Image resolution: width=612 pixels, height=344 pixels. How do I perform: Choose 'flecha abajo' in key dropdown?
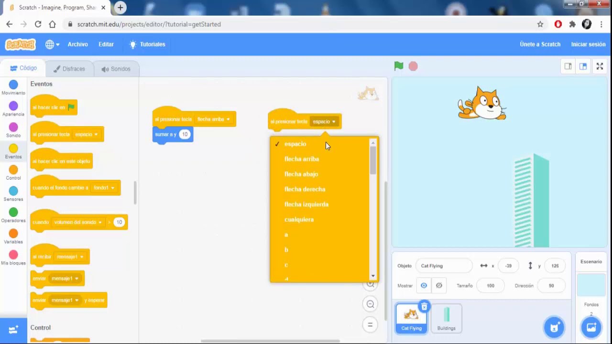301,174
